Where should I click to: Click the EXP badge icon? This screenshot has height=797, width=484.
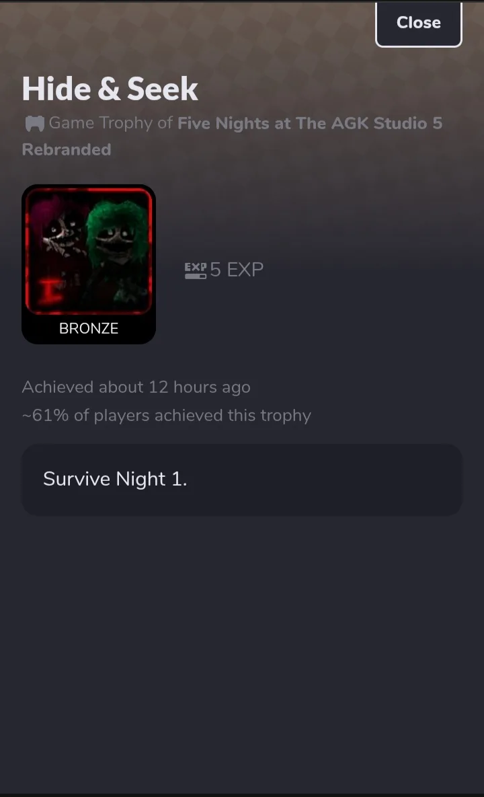pos(196,270)
